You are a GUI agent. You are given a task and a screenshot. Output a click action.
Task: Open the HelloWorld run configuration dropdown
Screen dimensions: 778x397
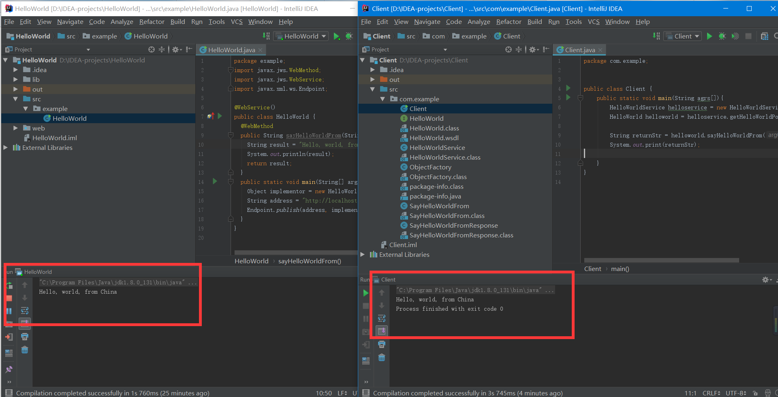pyautogui.click(x=301, y=36)
